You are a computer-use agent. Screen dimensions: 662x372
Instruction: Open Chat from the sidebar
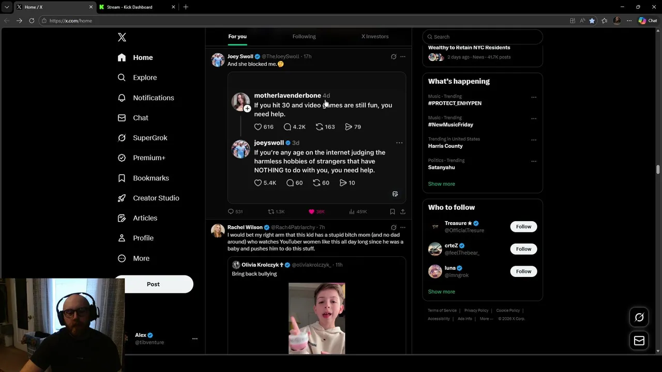[133, 118]
